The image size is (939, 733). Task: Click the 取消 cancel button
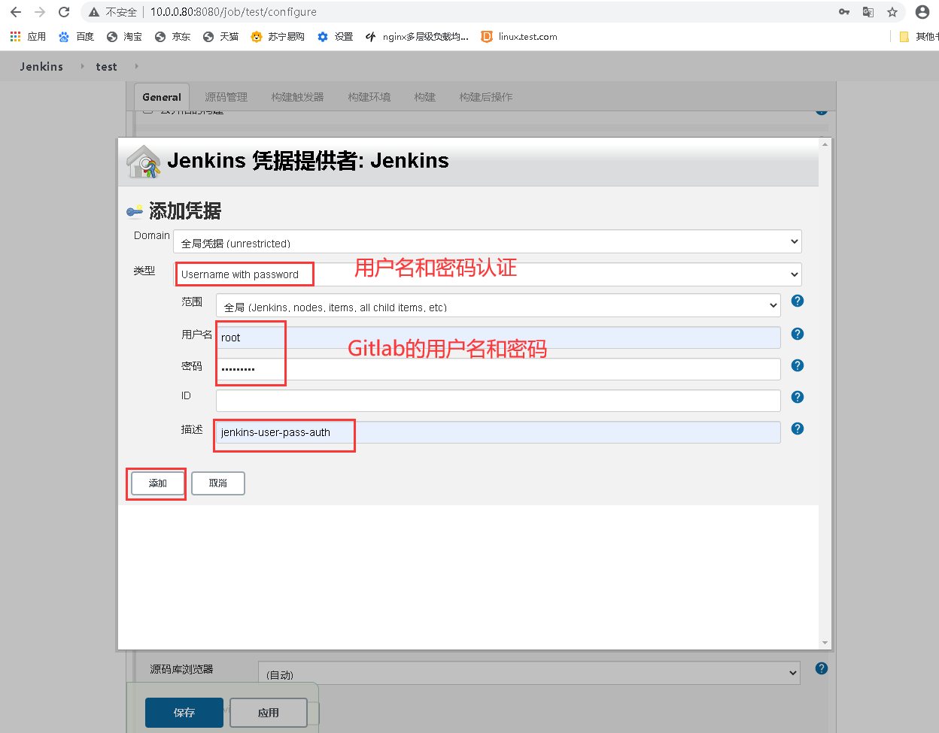218,483
